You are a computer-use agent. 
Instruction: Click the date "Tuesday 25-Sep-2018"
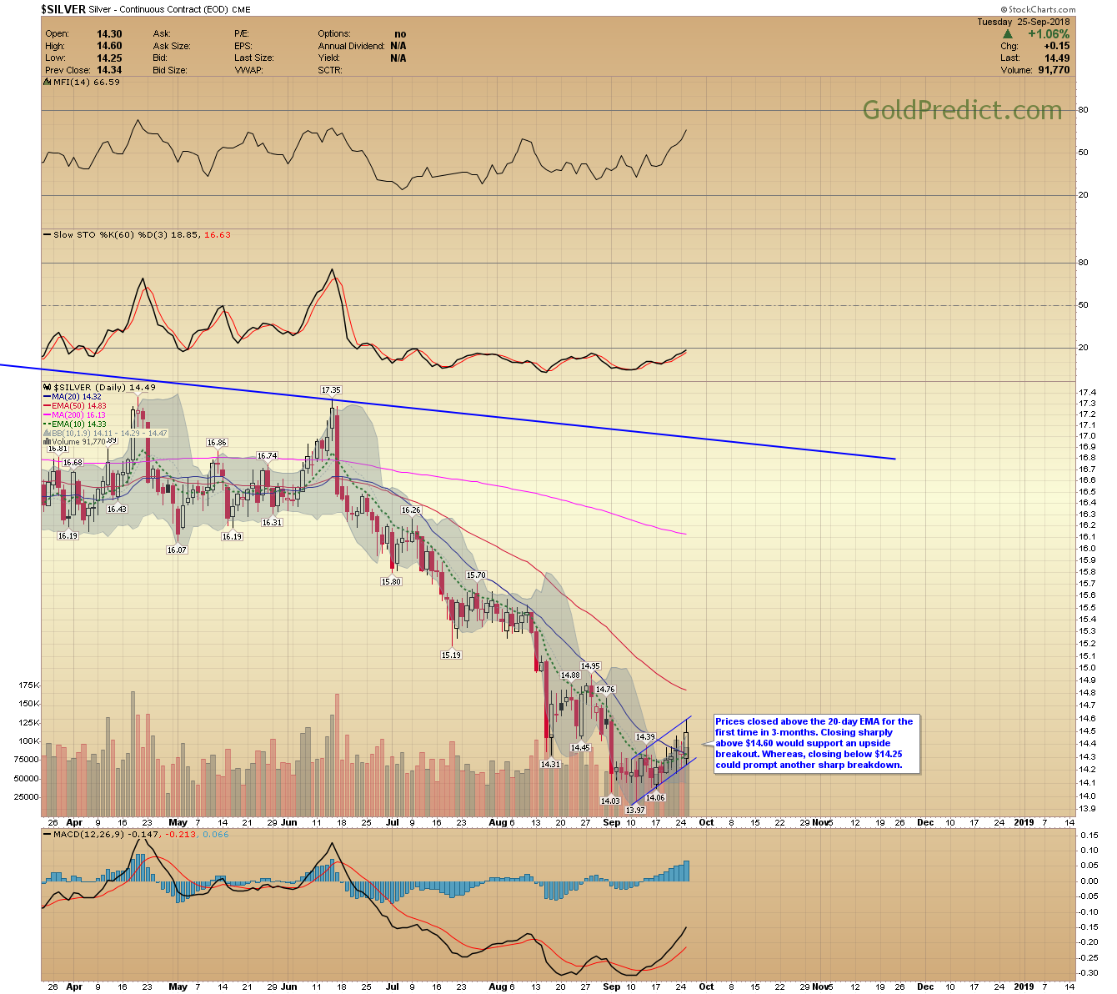pyautogui.click(x=1024, y=22)
